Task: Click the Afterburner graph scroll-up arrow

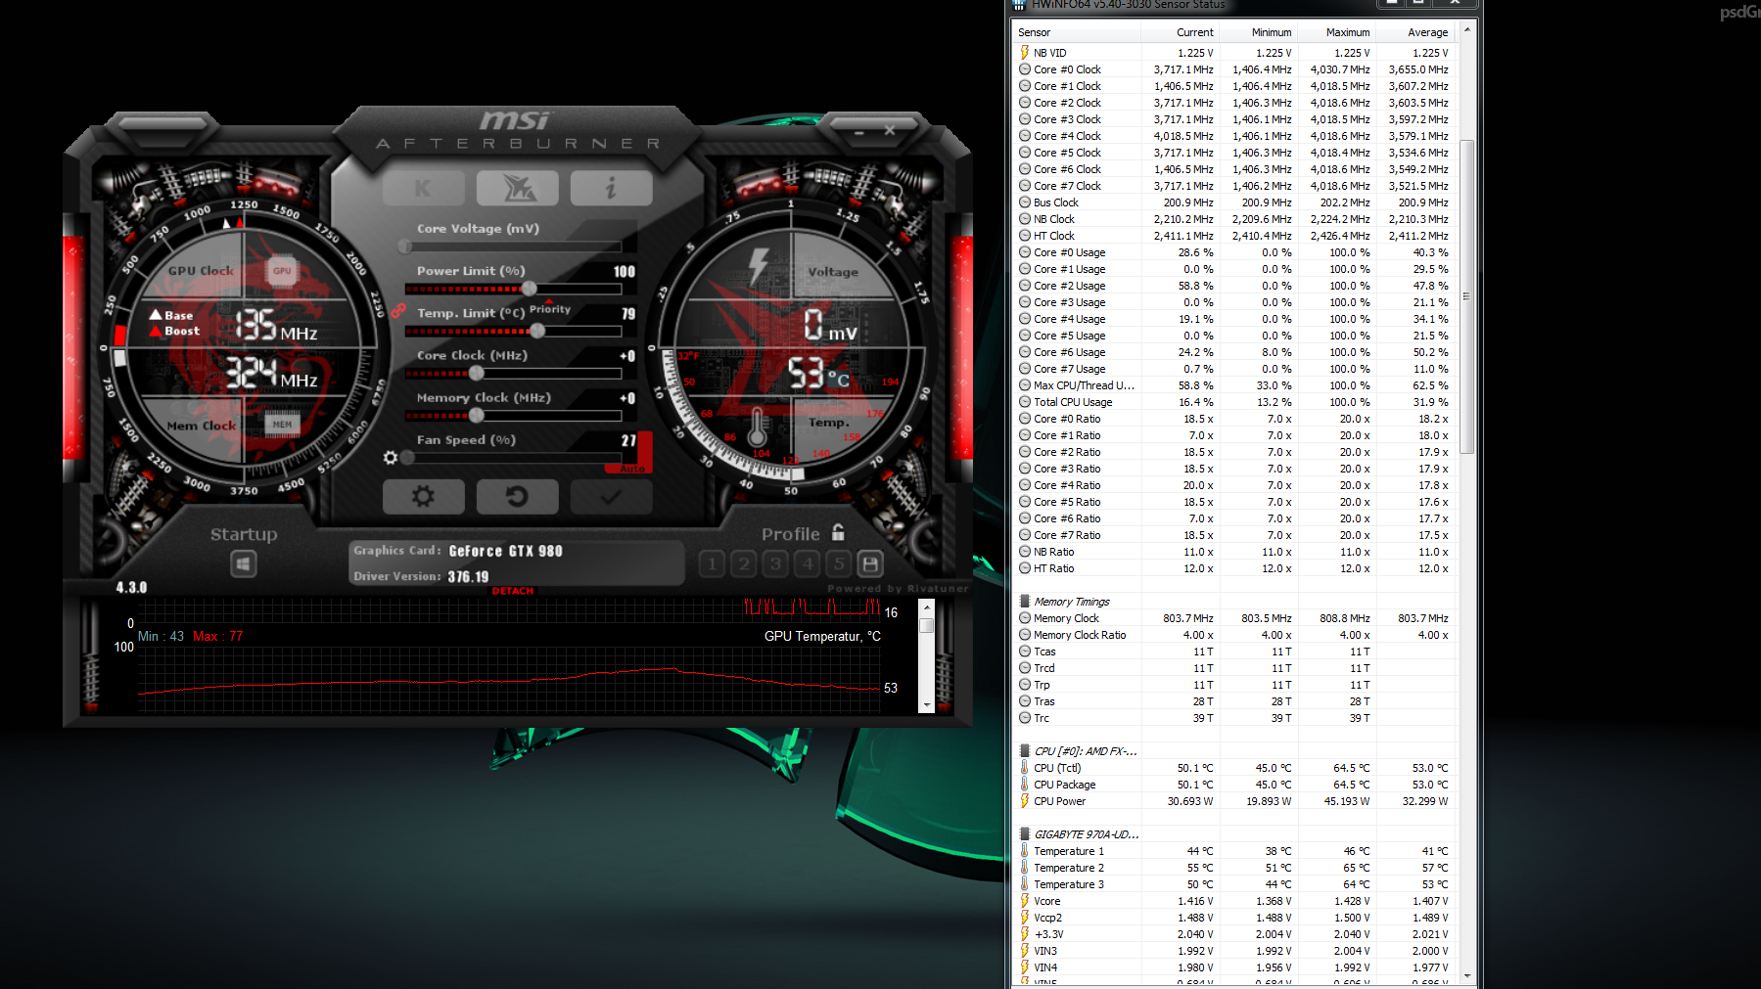Action: pyautogui.click(x=927, y=607)
